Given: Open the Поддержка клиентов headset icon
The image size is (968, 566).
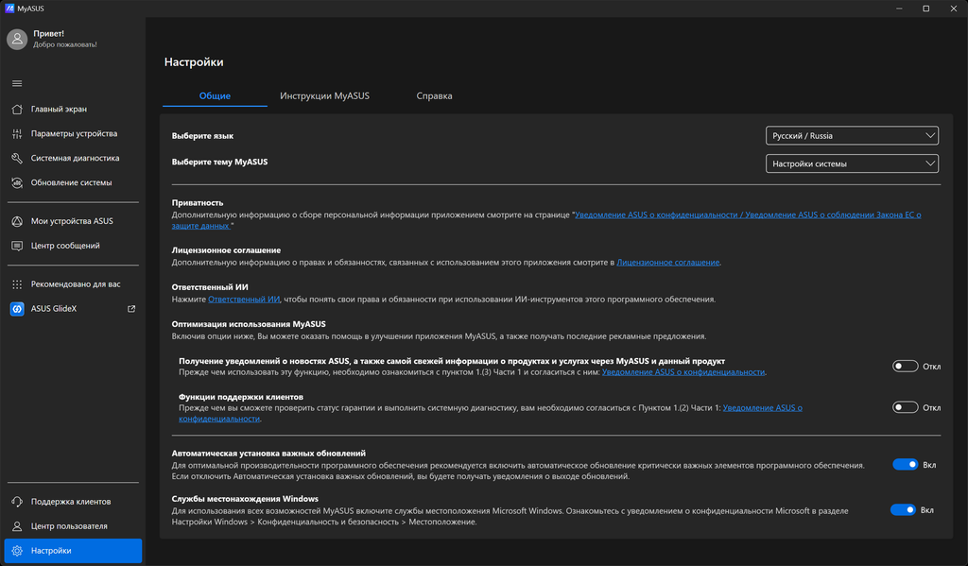Looking at the screenshot, I should [17, 502].
